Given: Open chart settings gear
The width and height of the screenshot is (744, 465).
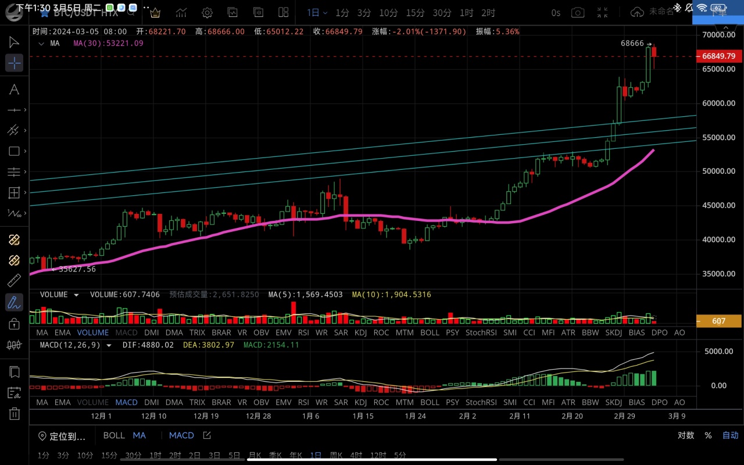Looking at the screenshot, I should 208,13.
